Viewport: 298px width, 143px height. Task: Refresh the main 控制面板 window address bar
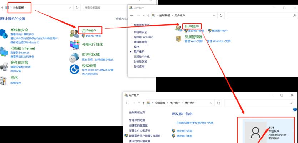[x=77, y=8]
